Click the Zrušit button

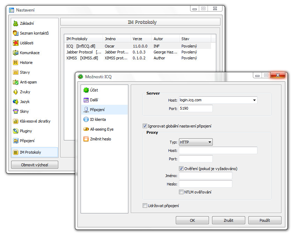click(x=228, y=220)
